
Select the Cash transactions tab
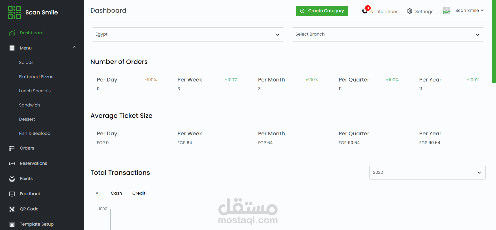click(116, 193)
